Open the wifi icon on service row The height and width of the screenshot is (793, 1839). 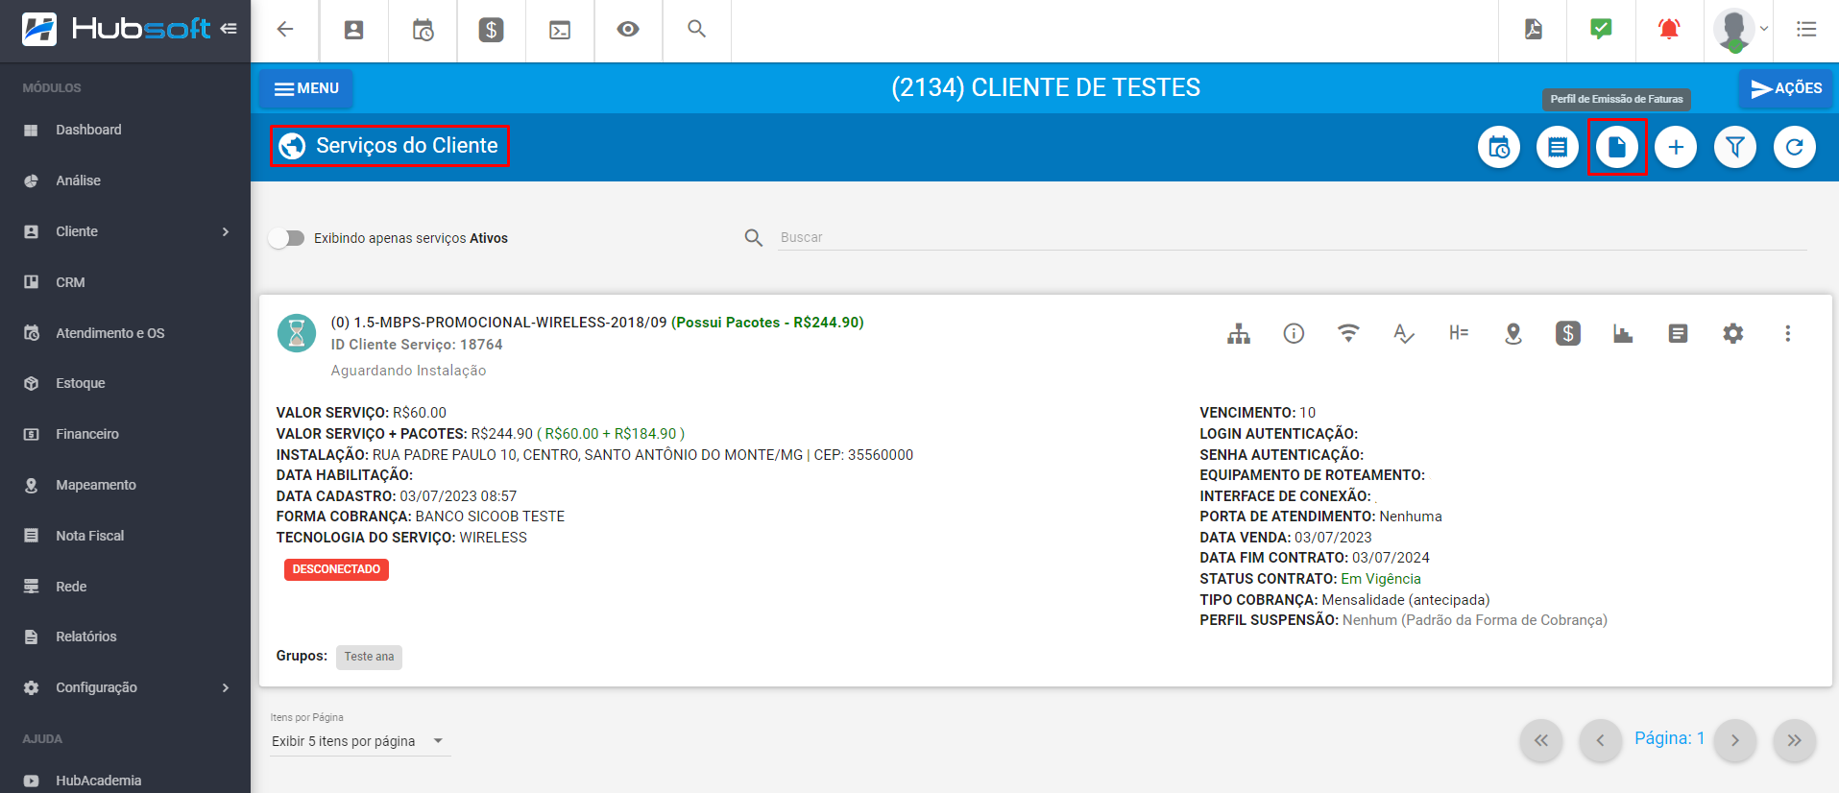1348,333
